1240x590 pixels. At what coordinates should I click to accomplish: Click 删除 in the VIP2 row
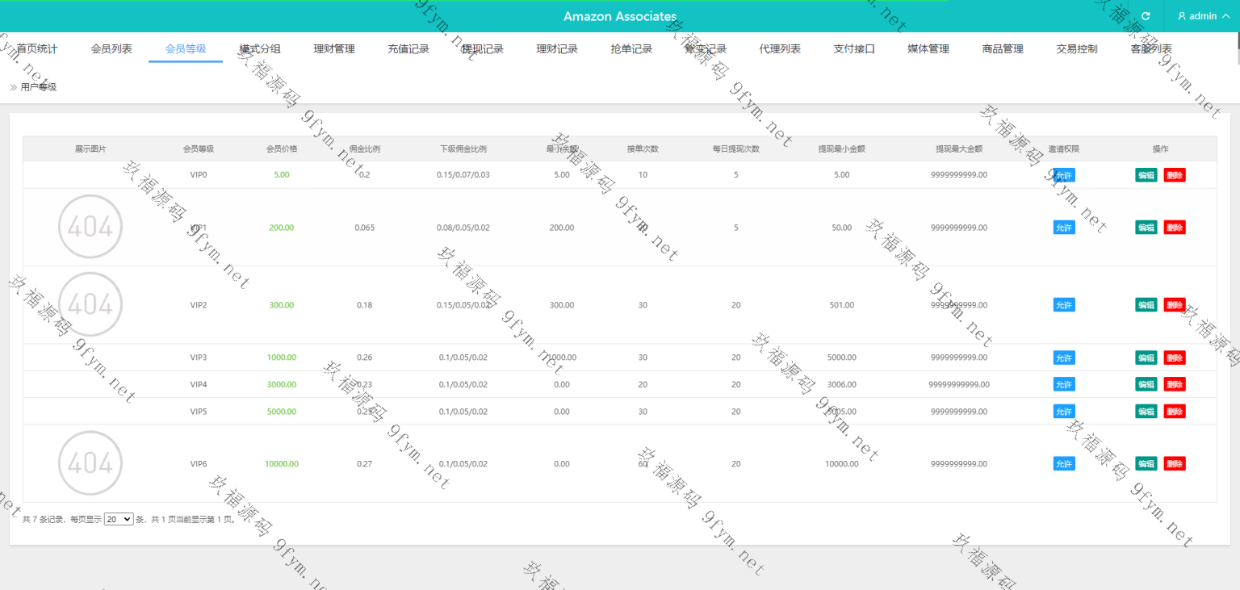coord(1175,305)
